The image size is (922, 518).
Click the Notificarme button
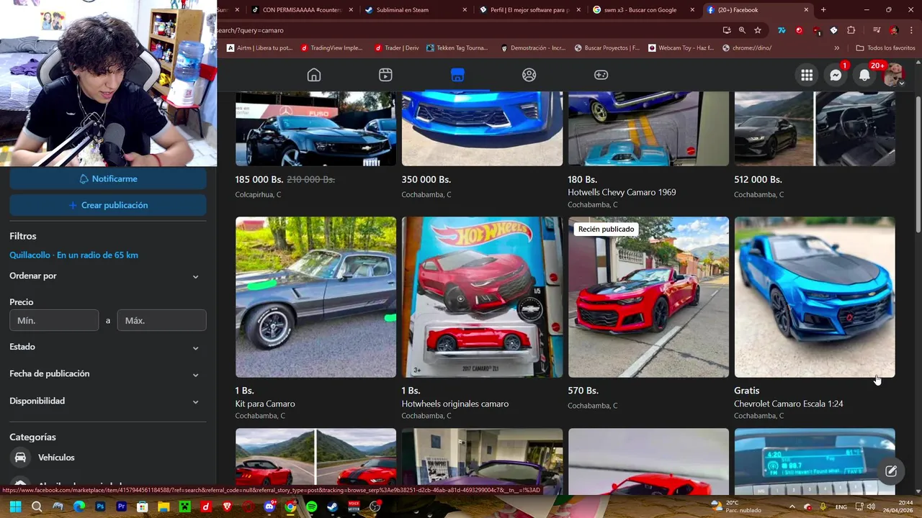point(108,179)
